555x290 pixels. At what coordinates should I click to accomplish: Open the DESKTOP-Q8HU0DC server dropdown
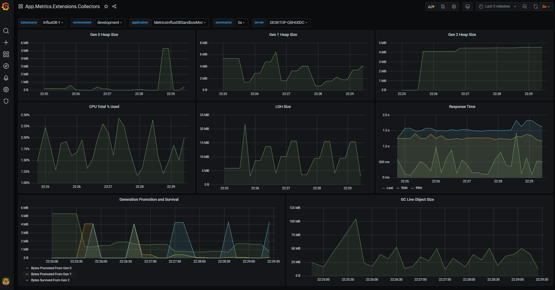point(289,23)
